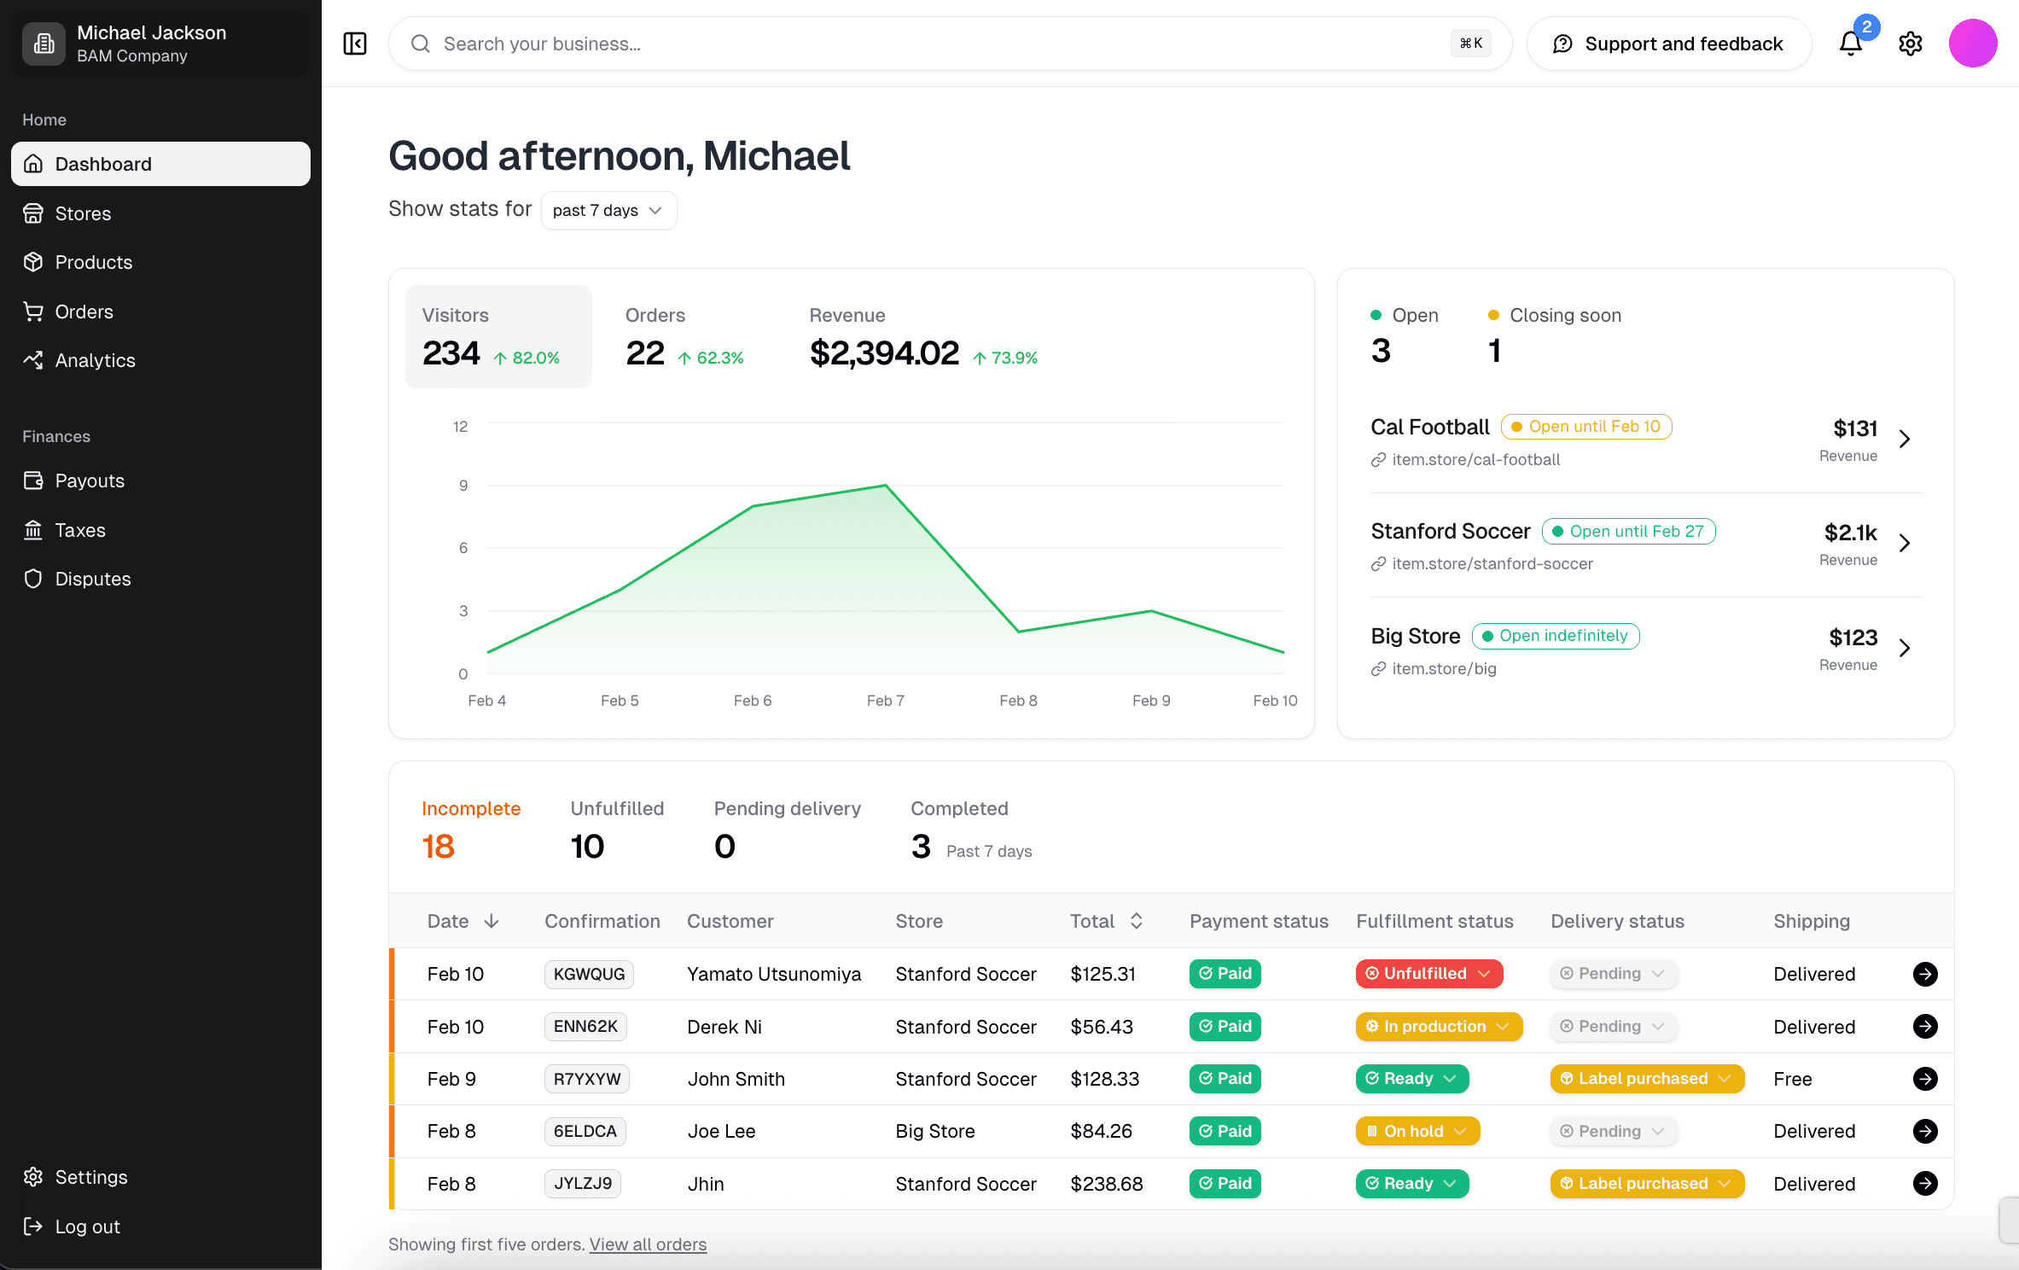Click the pink user avatar

pyautogui.click(x=1972, y=44)
